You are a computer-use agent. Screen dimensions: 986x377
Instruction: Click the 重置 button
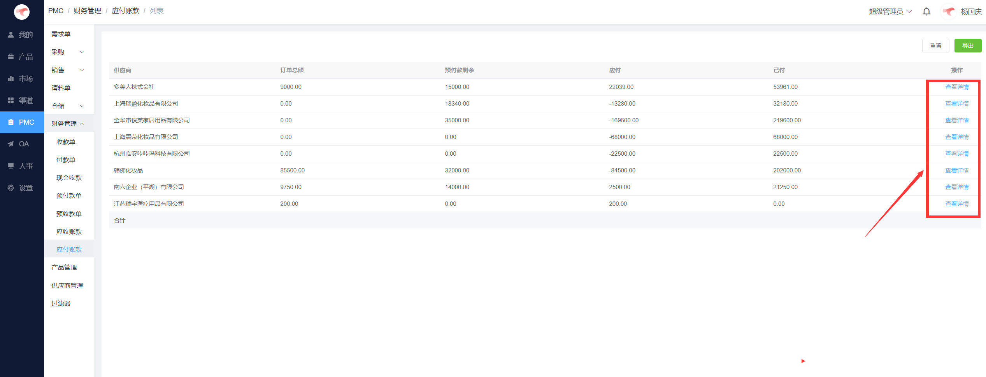[x=936, y=46]
